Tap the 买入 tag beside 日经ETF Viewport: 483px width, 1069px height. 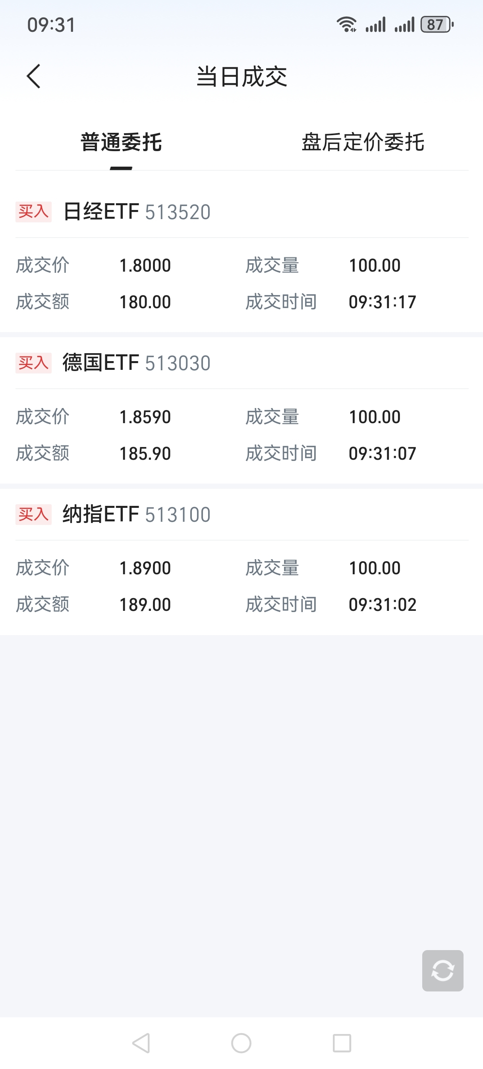[x=34, y=212]
